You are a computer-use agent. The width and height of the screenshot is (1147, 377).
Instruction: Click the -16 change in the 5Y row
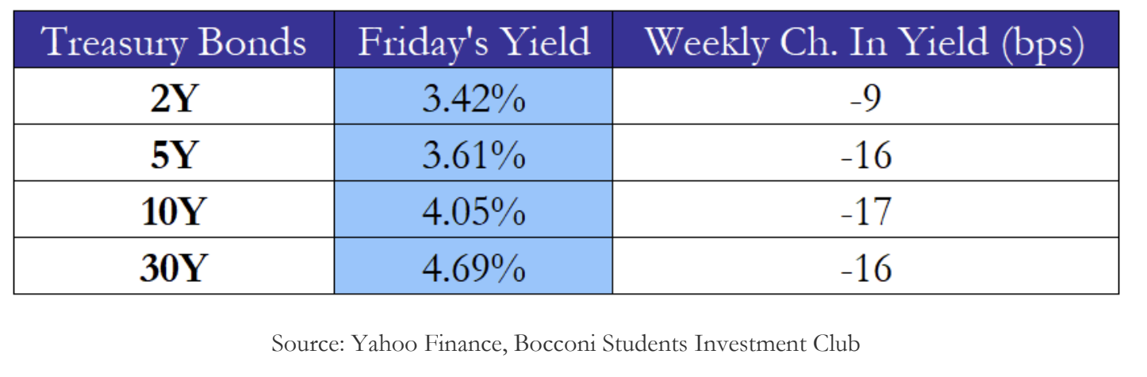tap(865, 156)
